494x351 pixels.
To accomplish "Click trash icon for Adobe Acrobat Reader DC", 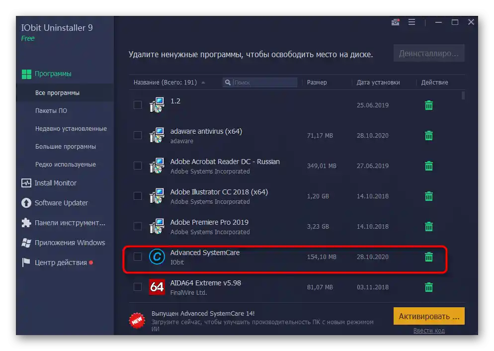I will 428,166.
